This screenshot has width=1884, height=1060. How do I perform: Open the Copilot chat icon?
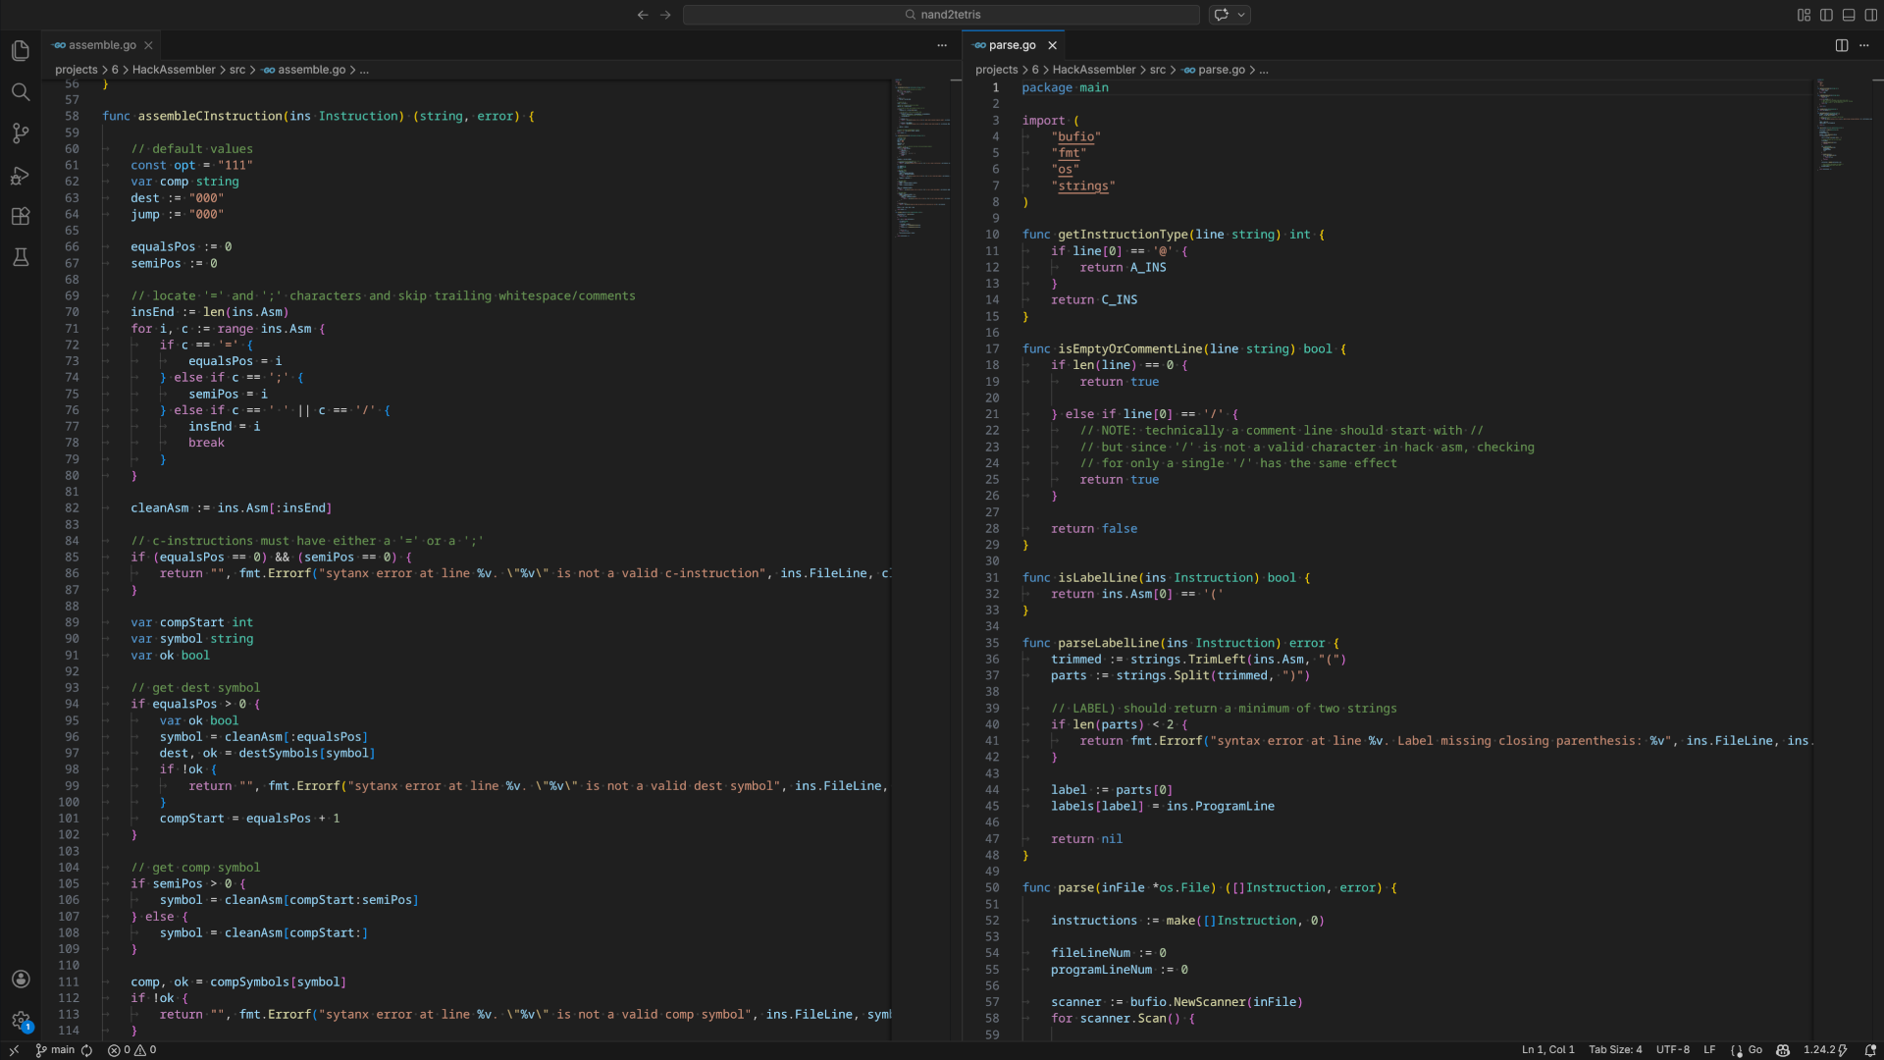1222,15
